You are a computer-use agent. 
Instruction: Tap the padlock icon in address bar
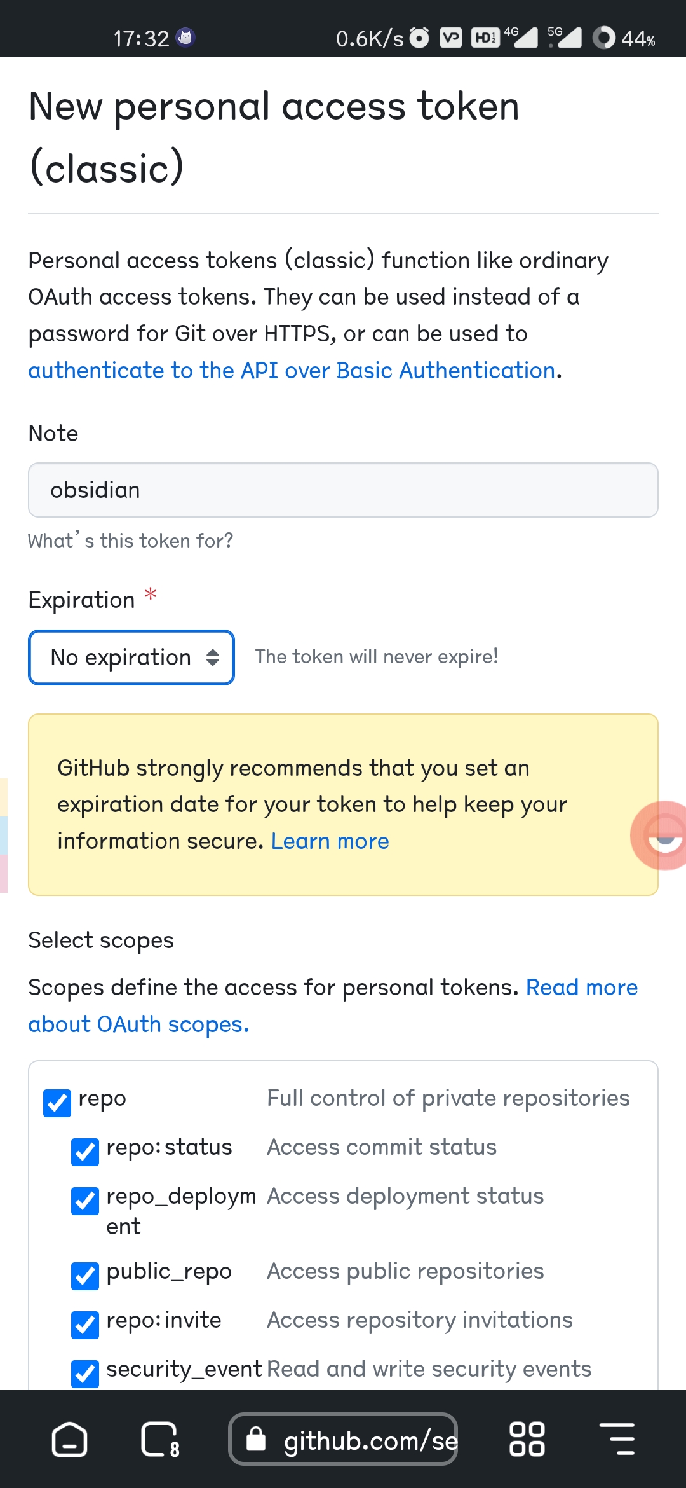click(256, 1439)
